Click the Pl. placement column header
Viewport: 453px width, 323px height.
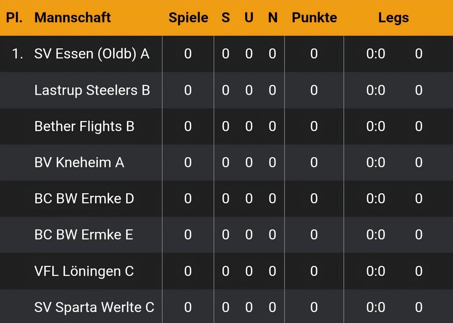click(x=14, y=18)
